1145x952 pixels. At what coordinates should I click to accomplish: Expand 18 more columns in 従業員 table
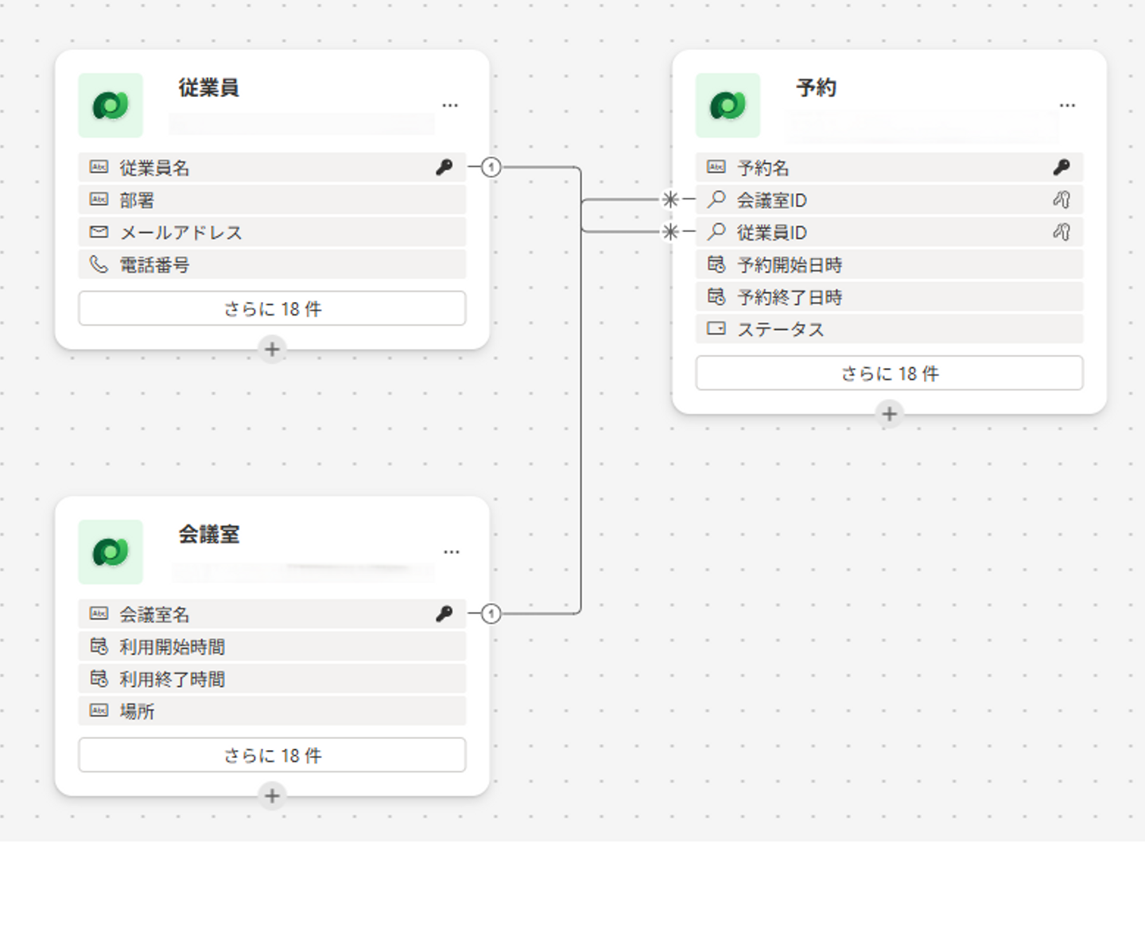click(272, 308)
